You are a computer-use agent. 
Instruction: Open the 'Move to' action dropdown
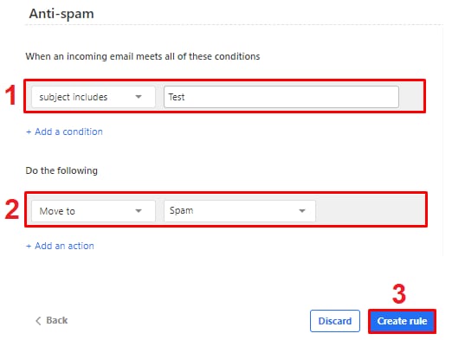tap(94, 211)
